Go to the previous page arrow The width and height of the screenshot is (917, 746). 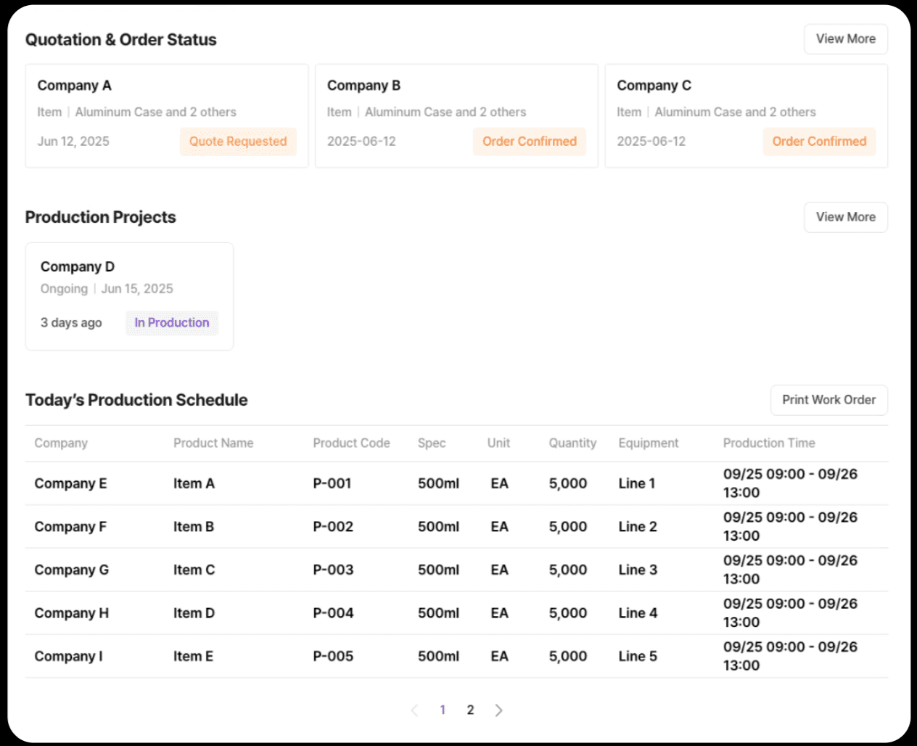pyautogui.click(x=414, y=710)
